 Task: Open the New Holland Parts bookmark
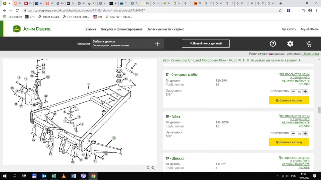(76, 17)
